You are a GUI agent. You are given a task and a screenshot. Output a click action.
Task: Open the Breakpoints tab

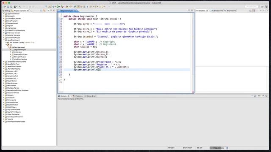217,11
